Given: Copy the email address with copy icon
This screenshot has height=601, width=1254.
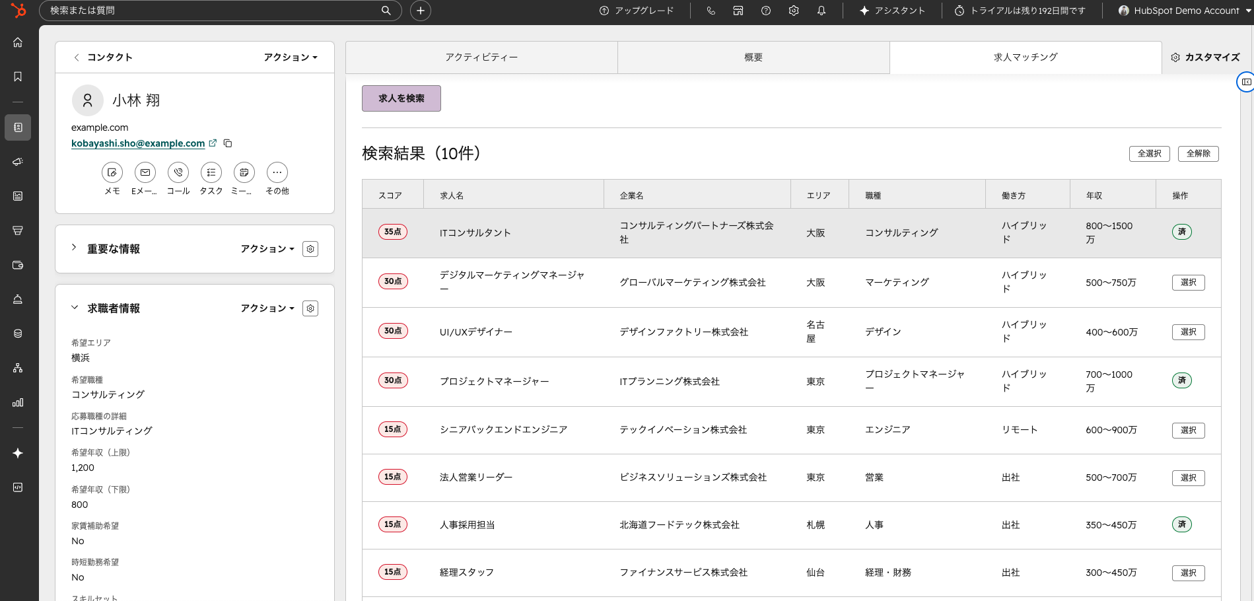Looking at the screenshot, I should 228,143.
